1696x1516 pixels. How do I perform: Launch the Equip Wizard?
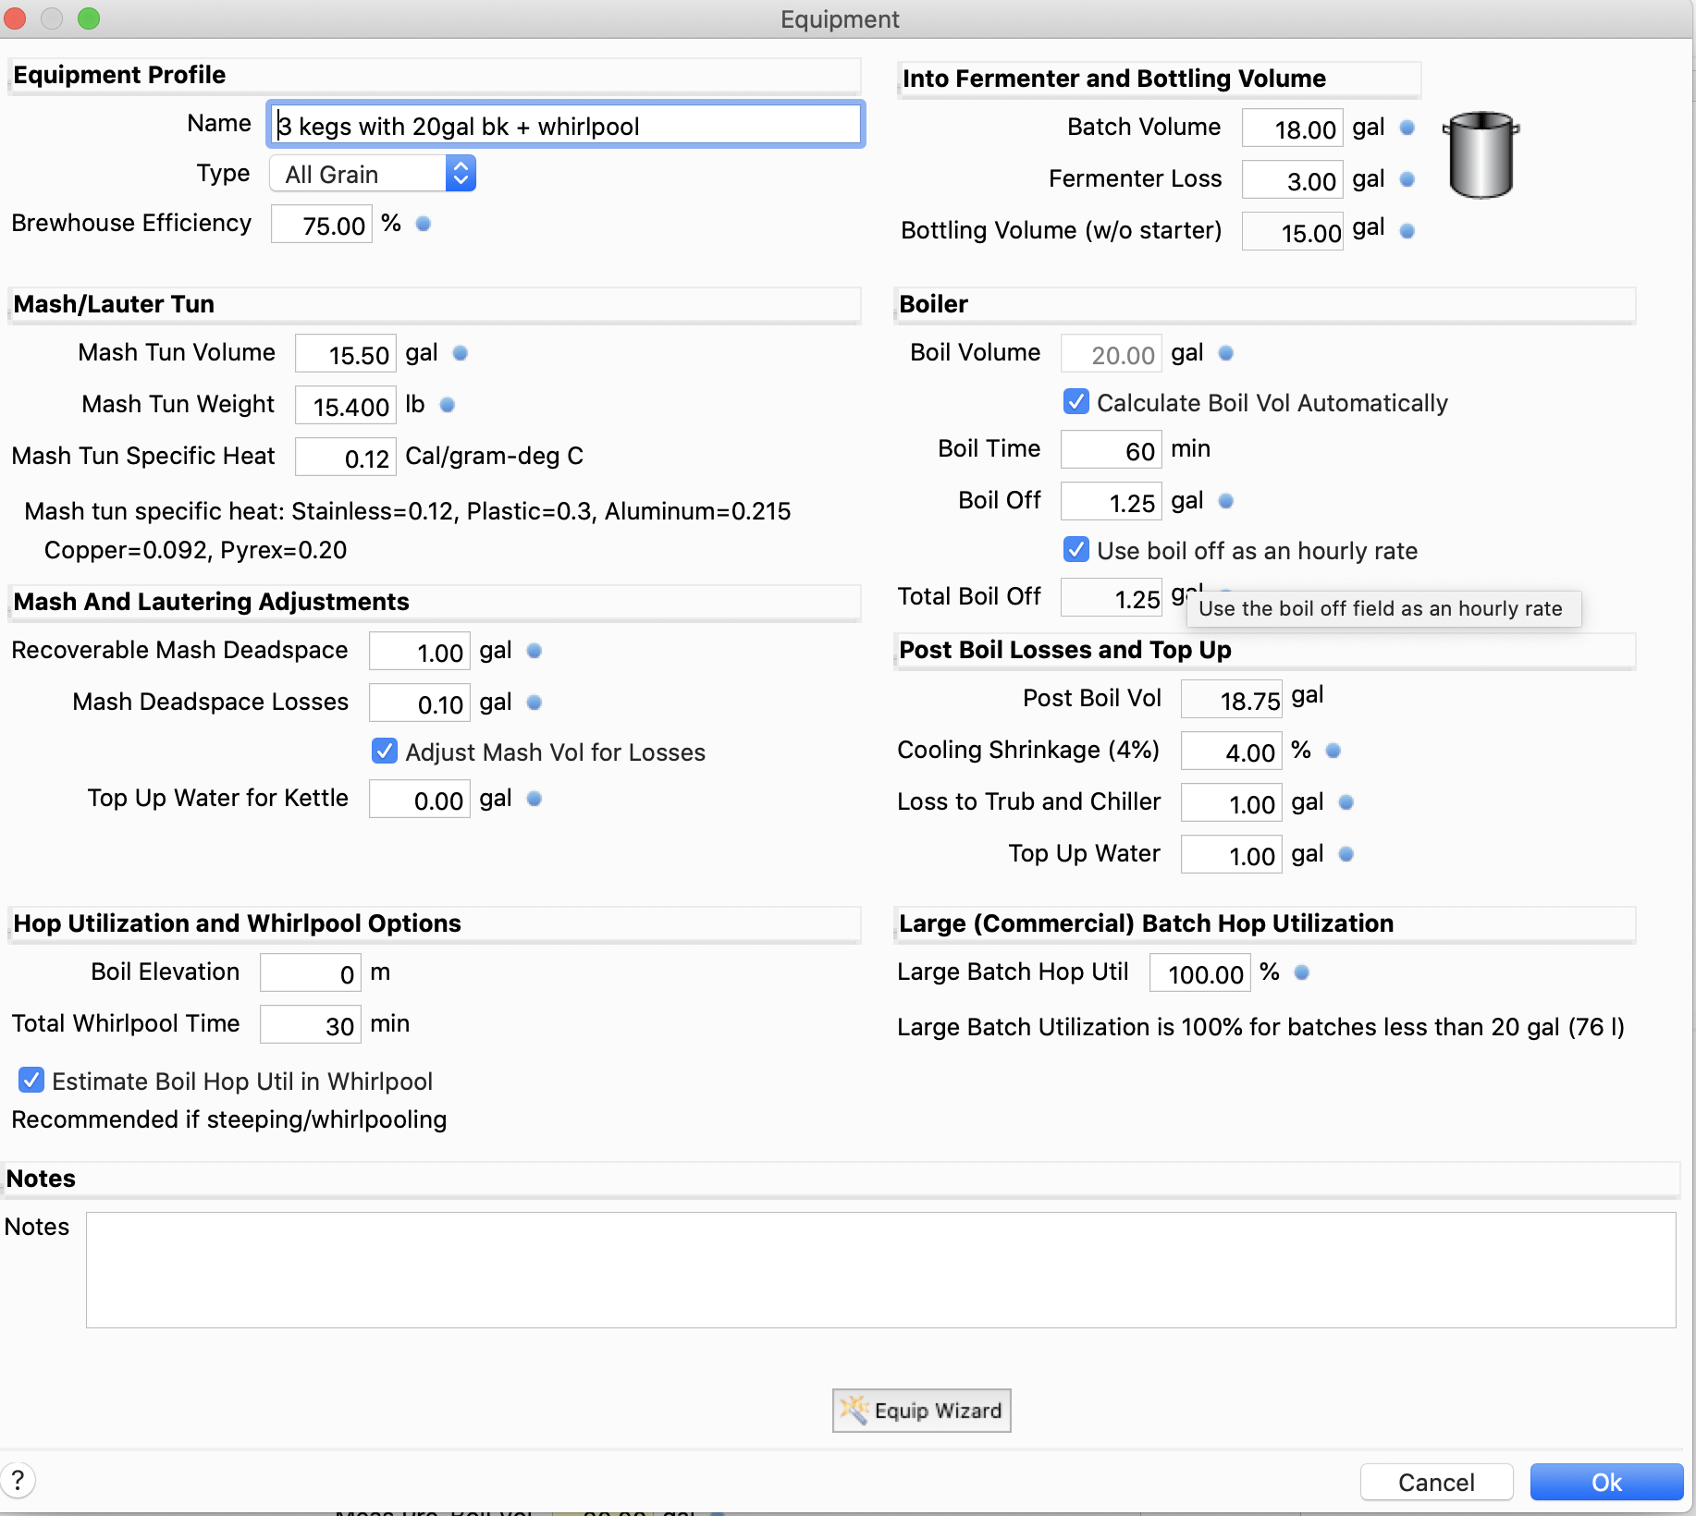click(x=921, y=1411)
